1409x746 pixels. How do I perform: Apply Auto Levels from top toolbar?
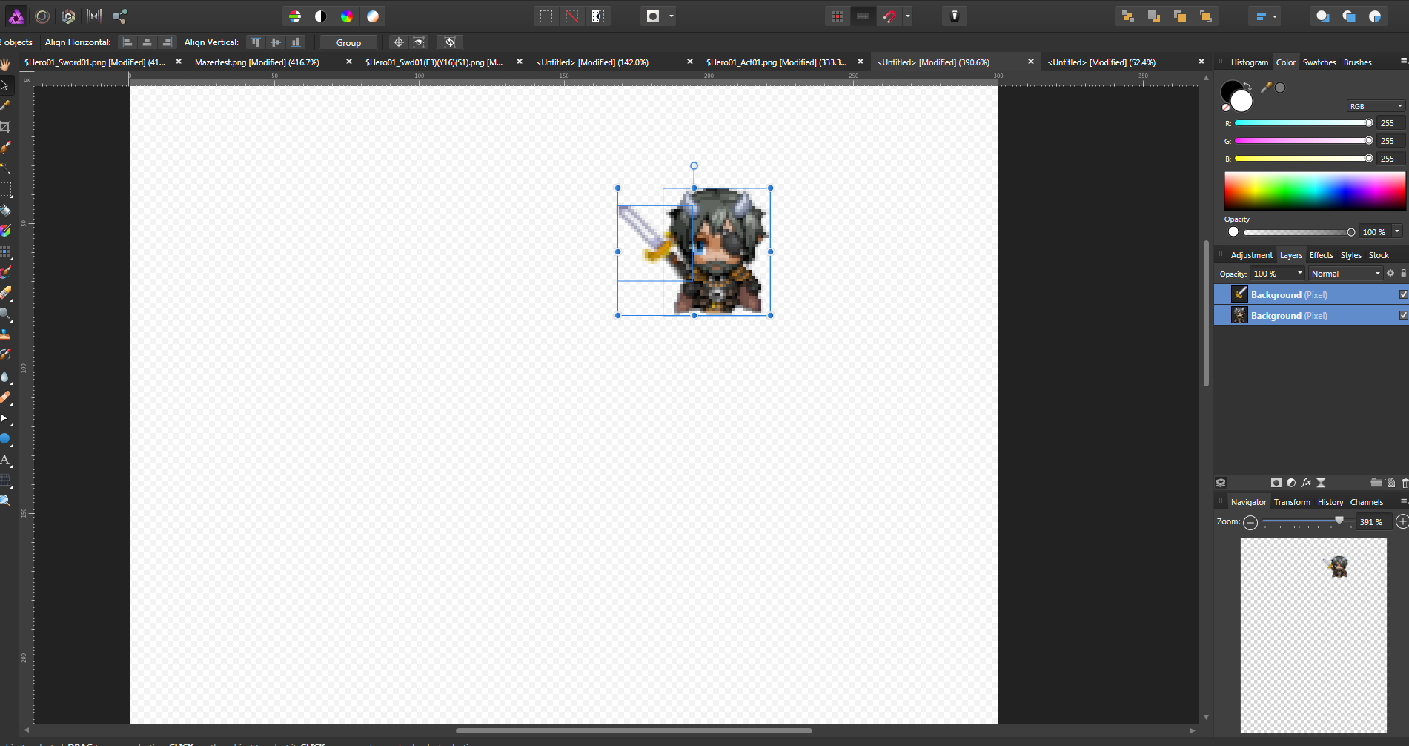[x=295, y=16]
